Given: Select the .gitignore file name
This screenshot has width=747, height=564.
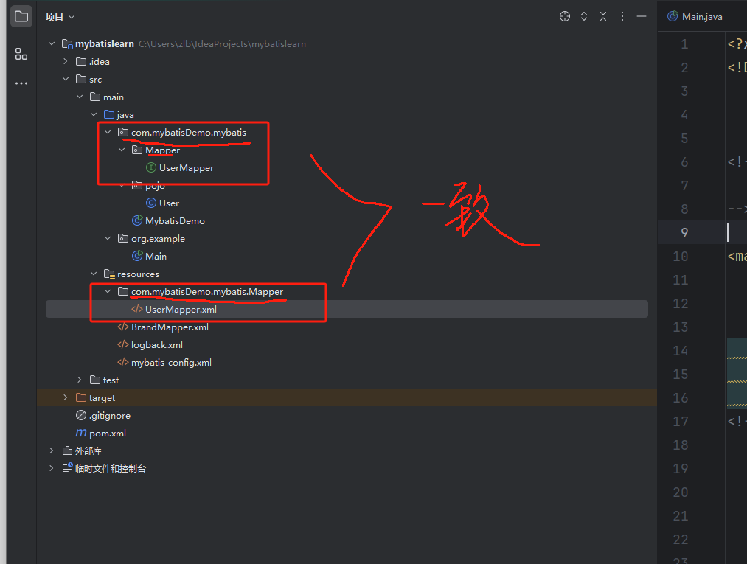Looking at the screenshot, I should (x=110, y=415).
